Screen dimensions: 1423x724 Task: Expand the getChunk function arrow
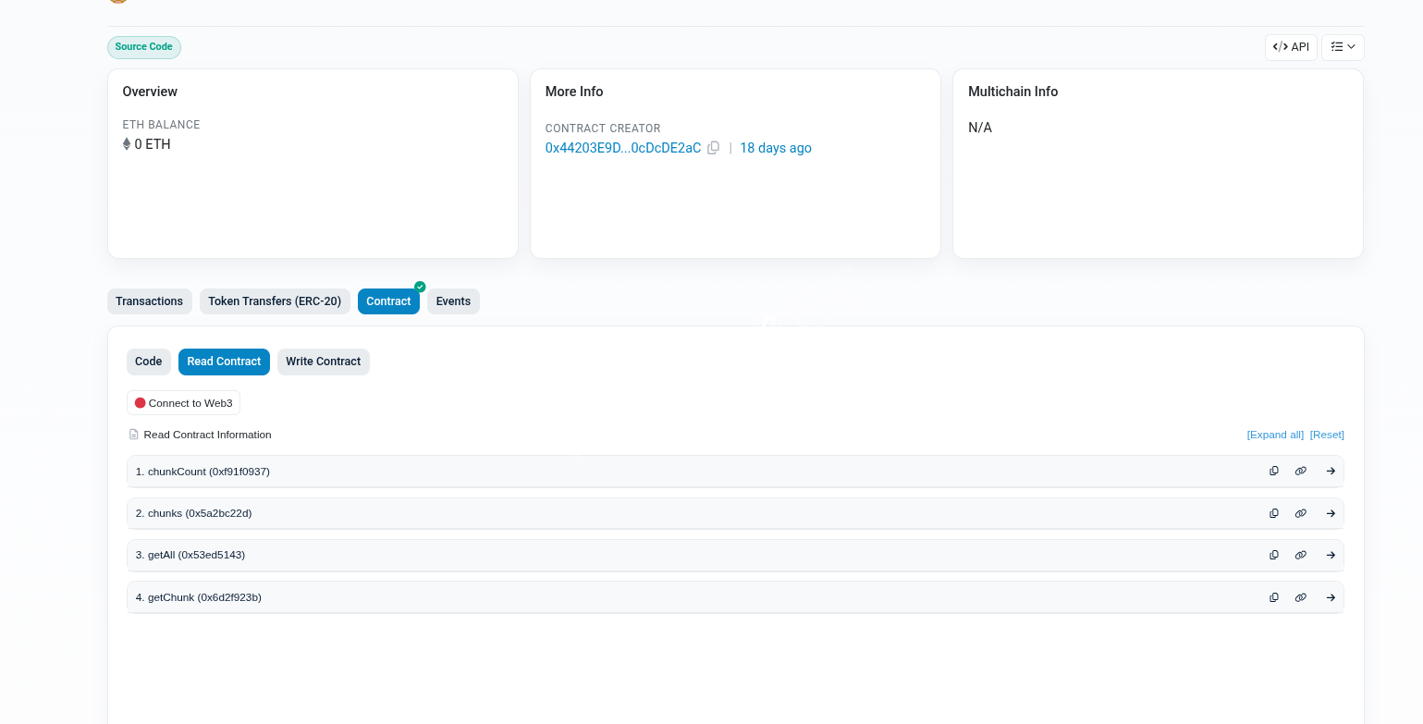click(x=1331, y=597)
